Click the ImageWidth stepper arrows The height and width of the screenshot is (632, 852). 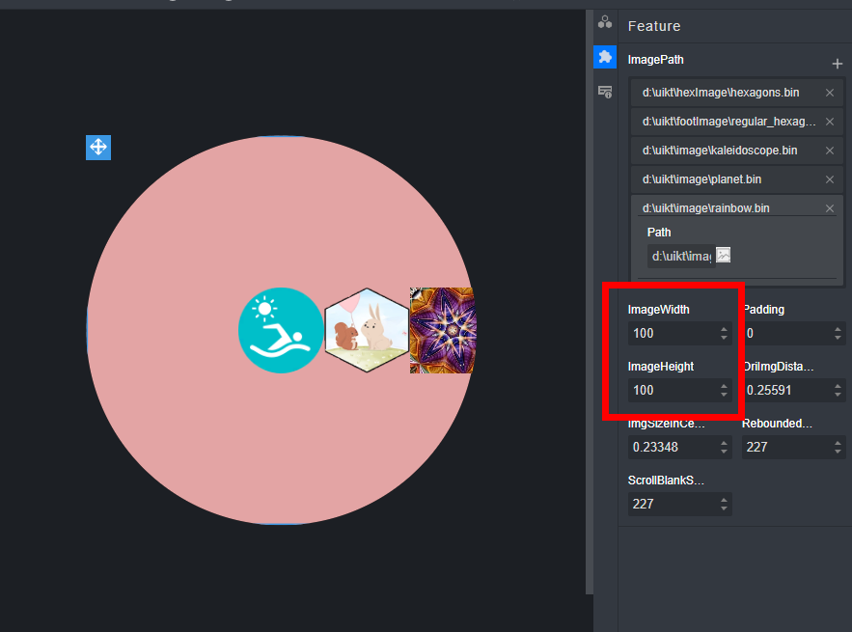[724, 334]
